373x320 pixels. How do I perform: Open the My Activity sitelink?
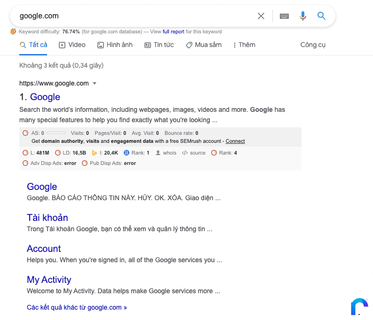tap(49, 280)
